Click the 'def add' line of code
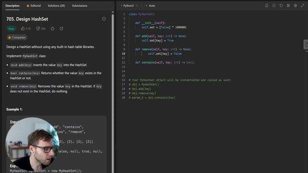The image size is (308, 173). click(161, 36)
